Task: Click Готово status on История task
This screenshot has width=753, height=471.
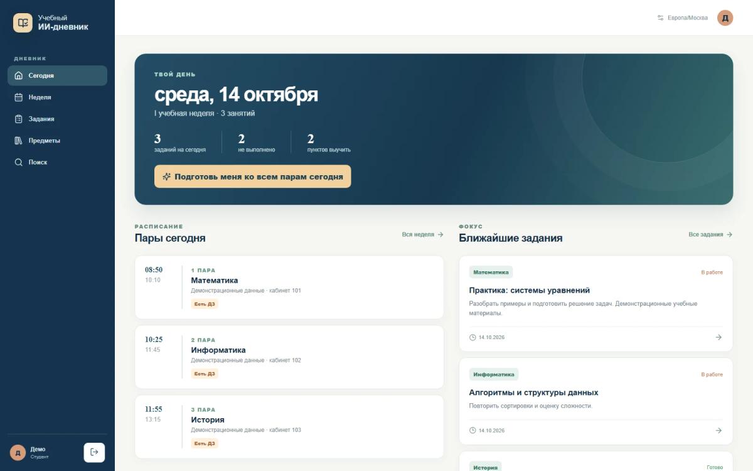Action: click(715, 467)
